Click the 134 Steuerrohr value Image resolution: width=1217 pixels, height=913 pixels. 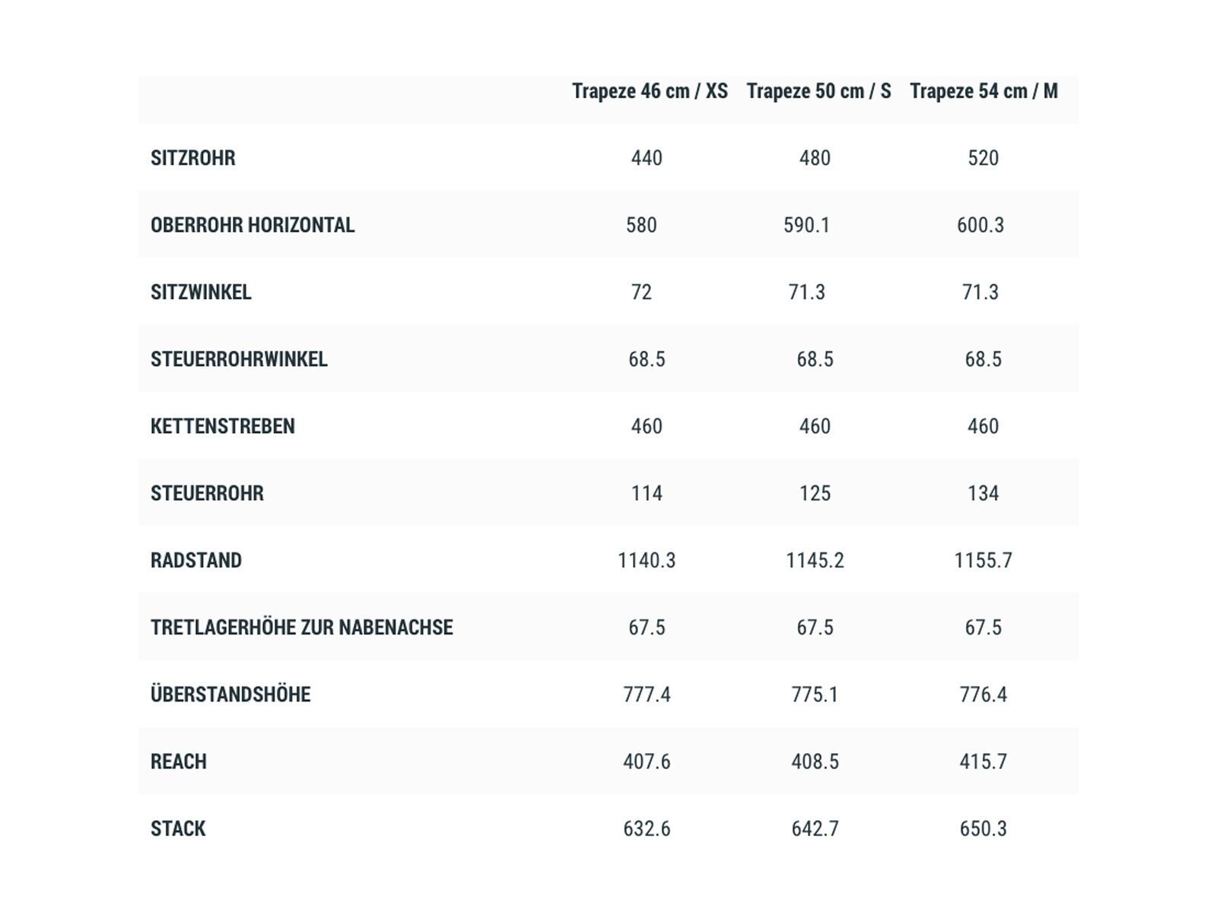pyautogui.click(x=983, y=493)
